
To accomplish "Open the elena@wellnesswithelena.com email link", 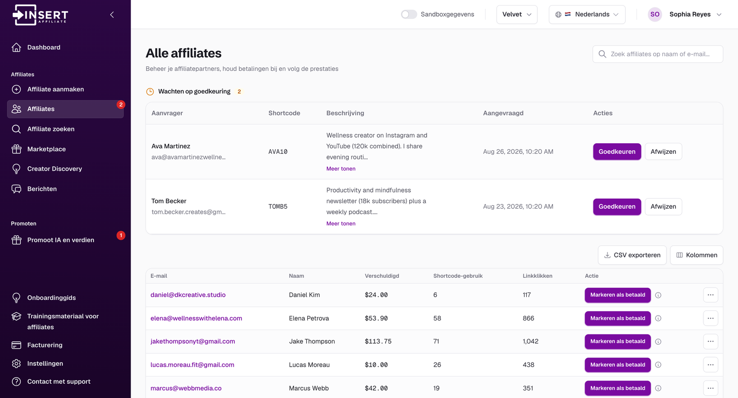I will (x=196, y=318).
